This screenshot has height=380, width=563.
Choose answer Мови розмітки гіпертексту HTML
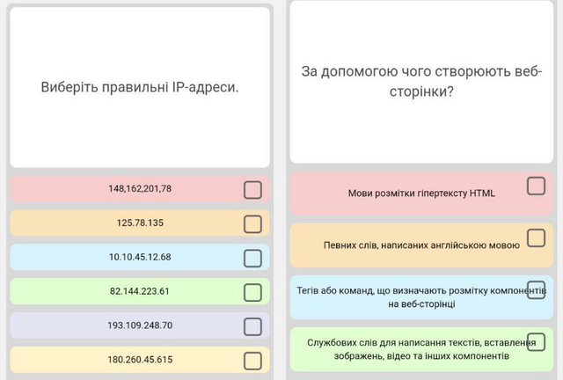(421, 194)
